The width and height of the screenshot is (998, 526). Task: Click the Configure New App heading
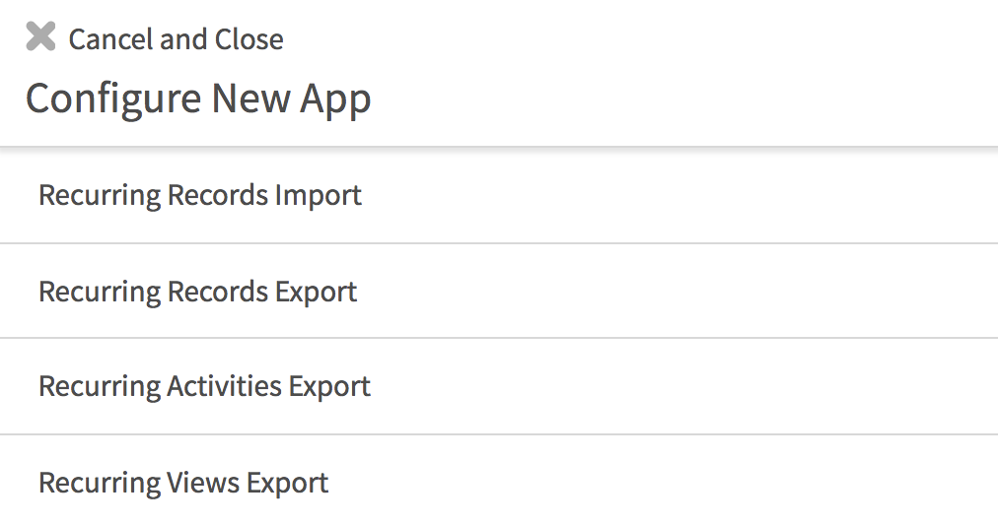pyautogui.click(x=198, y=99)
